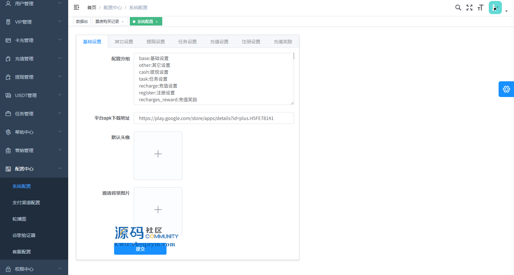The image size is (514, 275).
Task: Click the blue 提交 submit button
Action: pyautogui.click(x=140, y=249)
